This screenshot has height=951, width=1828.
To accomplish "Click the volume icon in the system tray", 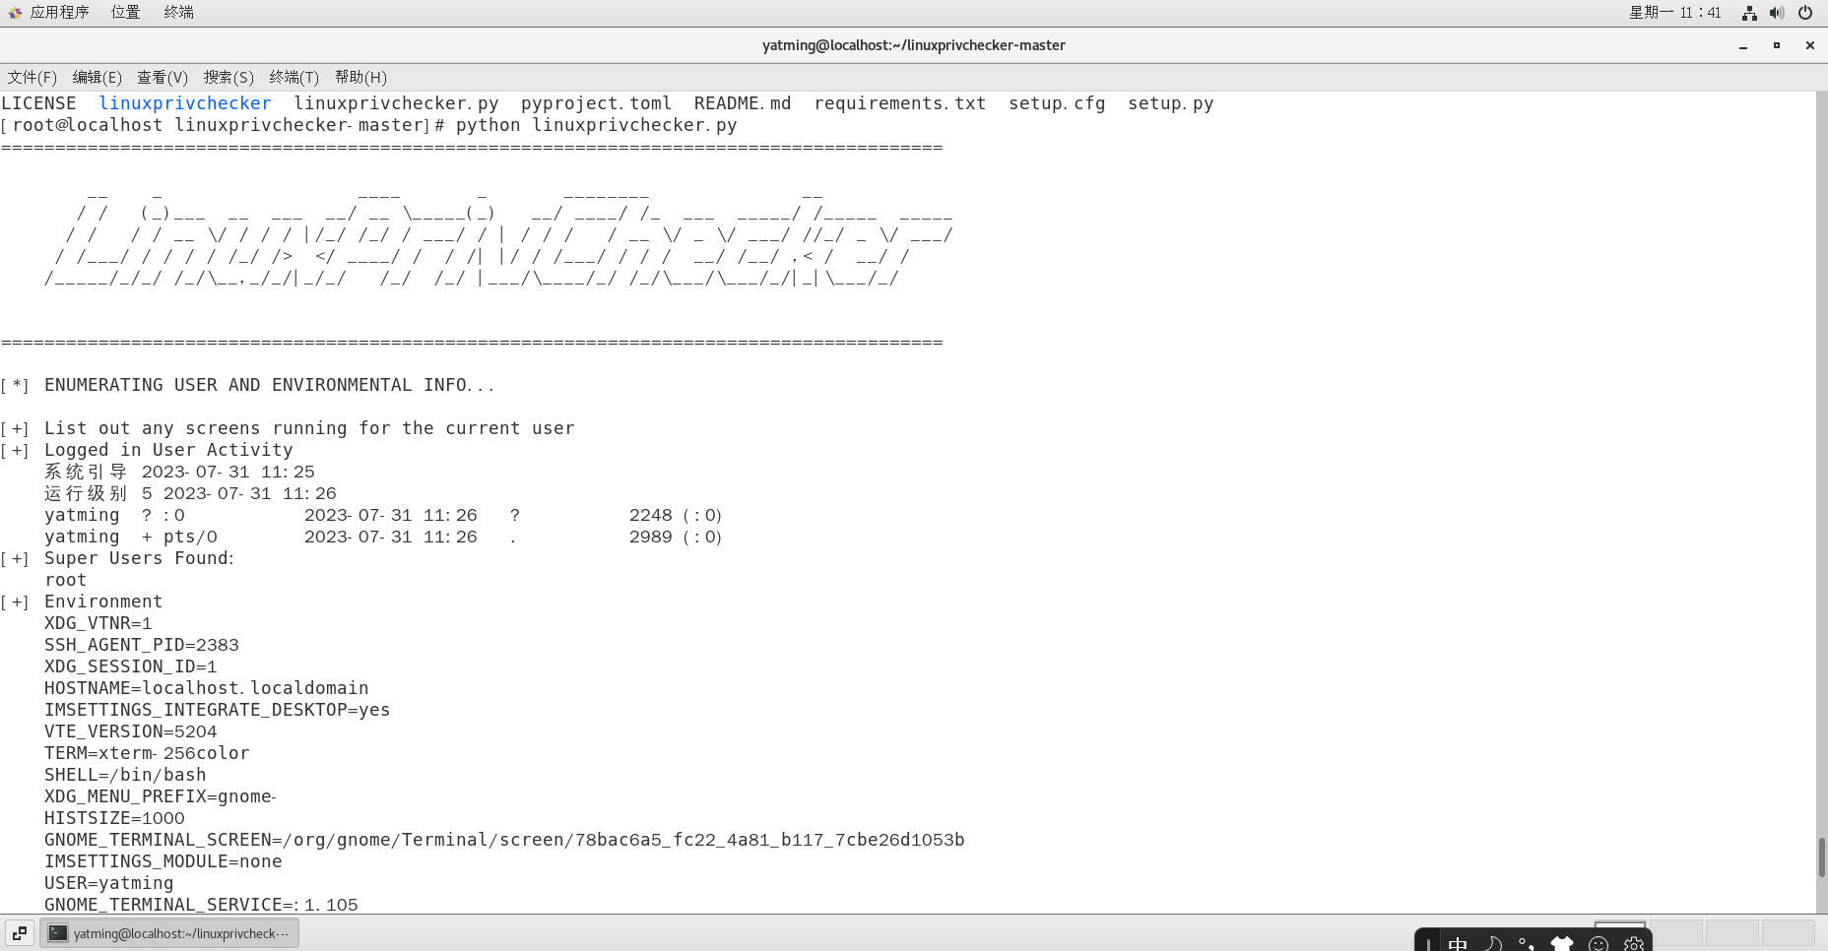I will coord(1777,13).
